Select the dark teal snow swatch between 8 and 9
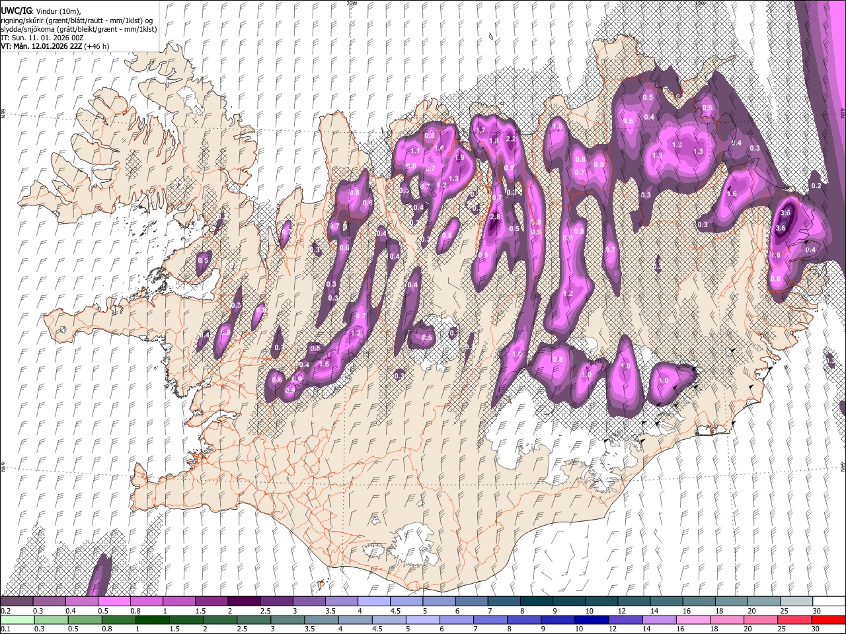This screenshot has height=634, width=846. [x=537, y=602]
